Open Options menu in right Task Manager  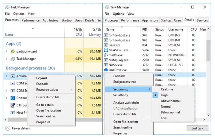pyautogui.click(x=118, y=14)
